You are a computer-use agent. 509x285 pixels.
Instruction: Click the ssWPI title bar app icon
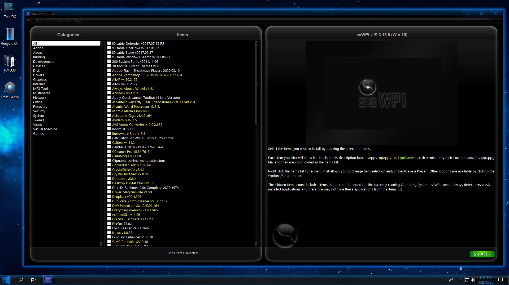28,14
